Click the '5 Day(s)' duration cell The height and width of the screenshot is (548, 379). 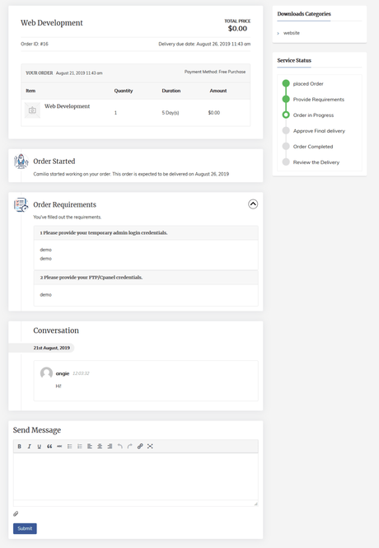[171, 113]
